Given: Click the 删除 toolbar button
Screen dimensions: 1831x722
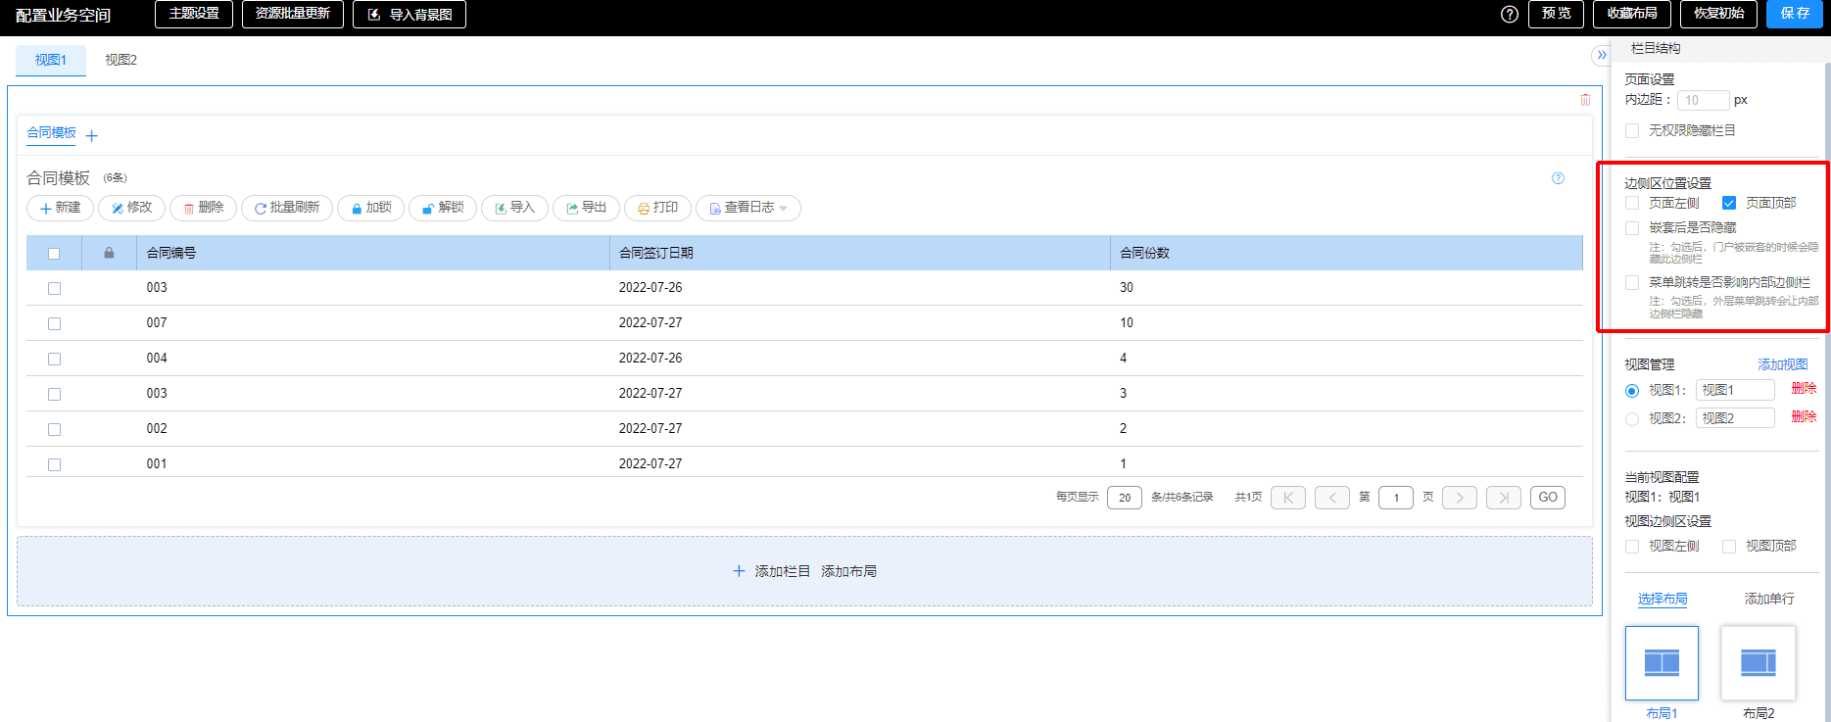Looking at the screenshot, I should click(203, 208).
